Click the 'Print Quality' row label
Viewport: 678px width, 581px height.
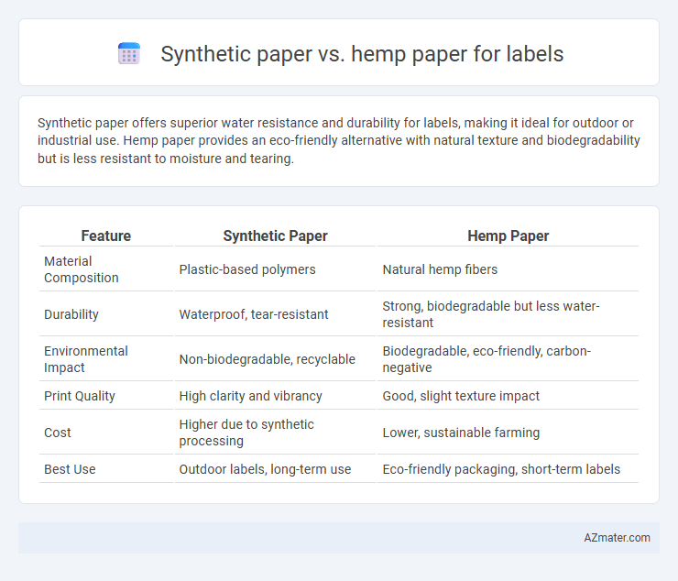106,396
